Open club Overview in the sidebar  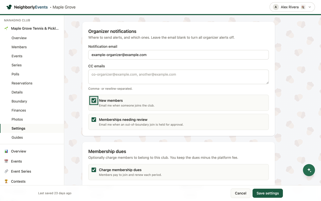pyautogui.click(x=19, y=38)
